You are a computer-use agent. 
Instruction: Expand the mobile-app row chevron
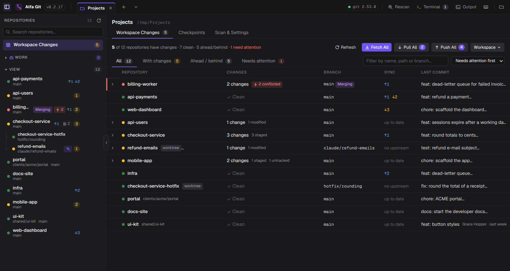[113, 161]
